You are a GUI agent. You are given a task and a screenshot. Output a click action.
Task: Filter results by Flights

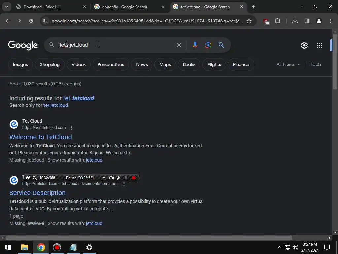pyautogui.click(x=214, y=64)
